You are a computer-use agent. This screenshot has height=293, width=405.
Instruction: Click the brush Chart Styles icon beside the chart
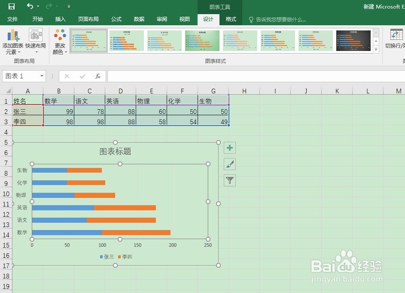229,164
